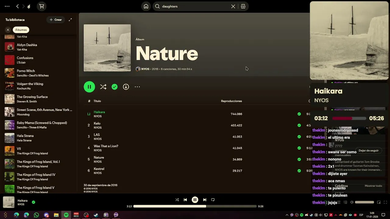
Task: Open NYOS artist link under album title
Action: click(145, 69)
